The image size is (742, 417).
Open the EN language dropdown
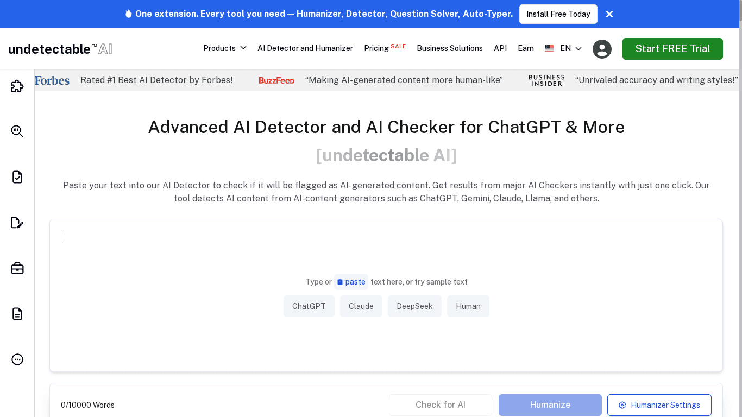point(571,48)
